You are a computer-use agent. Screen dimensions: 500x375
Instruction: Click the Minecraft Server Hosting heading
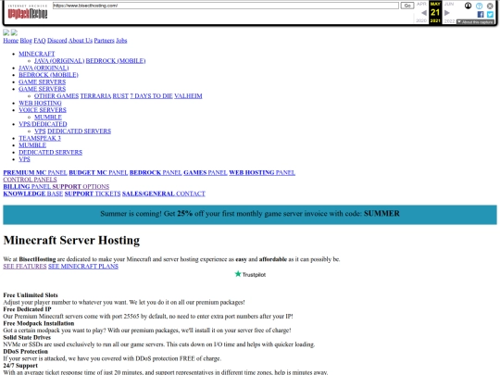[71, 240]
